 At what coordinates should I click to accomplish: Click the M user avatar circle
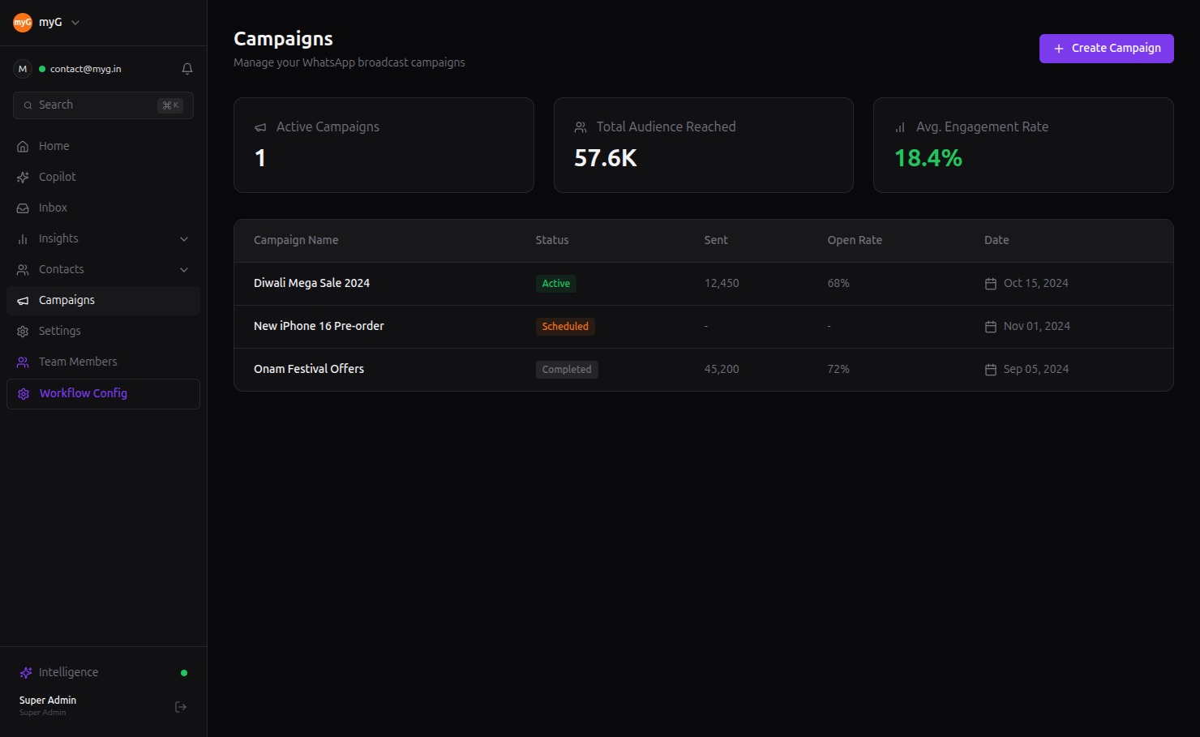click(x=23, y=69)
